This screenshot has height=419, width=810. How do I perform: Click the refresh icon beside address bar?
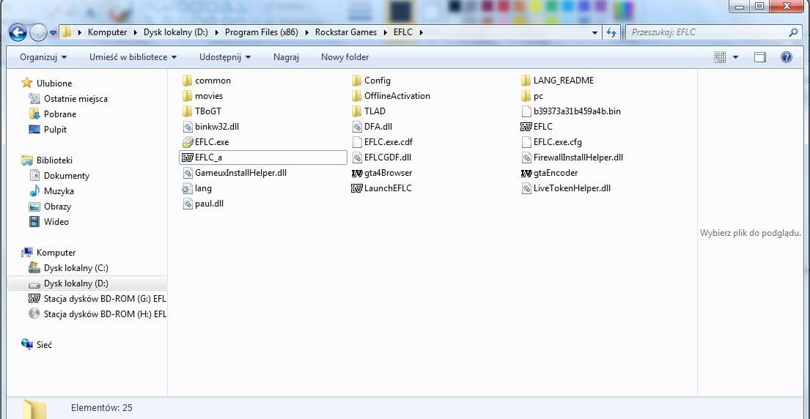coord(611,32)
